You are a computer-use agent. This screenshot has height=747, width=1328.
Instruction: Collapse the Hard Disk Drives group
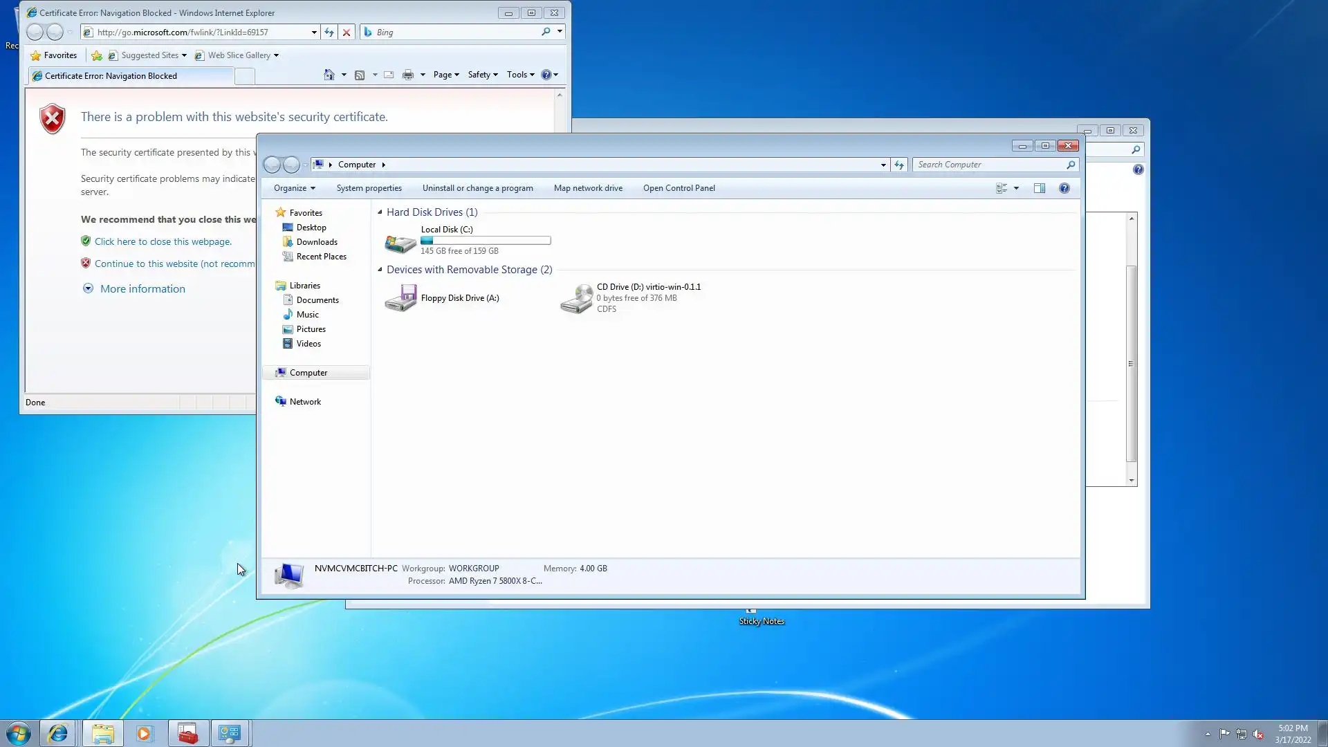380,212
